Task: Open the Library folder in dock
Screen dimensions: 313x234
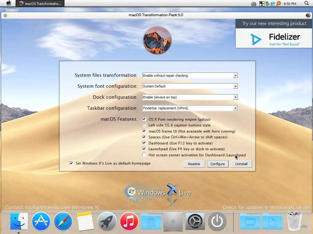Action: tap(151, 222)
